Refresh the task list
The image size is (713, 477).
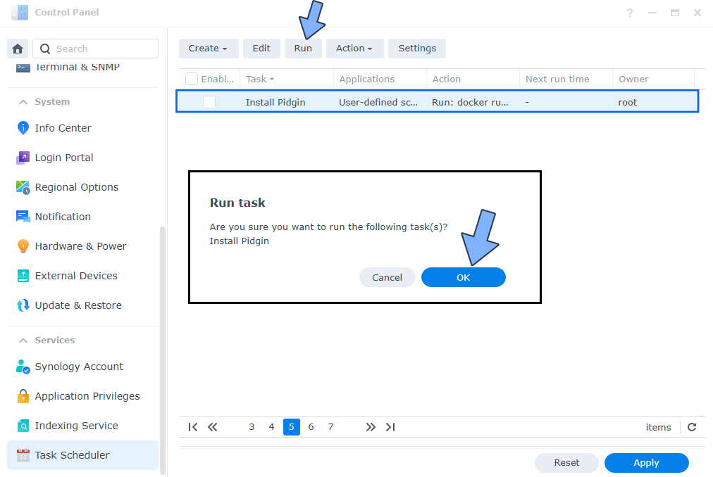click(692, 427)
